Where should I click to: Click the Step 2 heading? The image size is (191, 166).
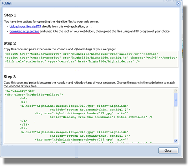[x=10, y=43]
